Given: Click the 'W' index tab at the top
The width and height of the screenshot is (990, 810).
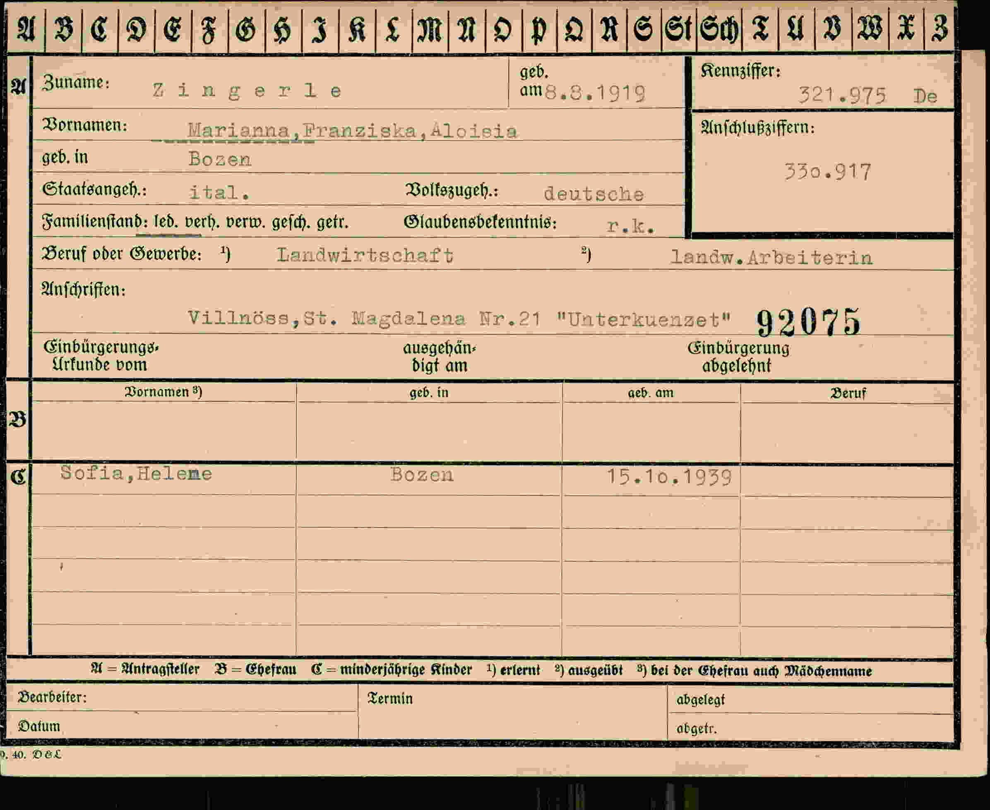Looking at the screenshot, I should pos(870,28).
